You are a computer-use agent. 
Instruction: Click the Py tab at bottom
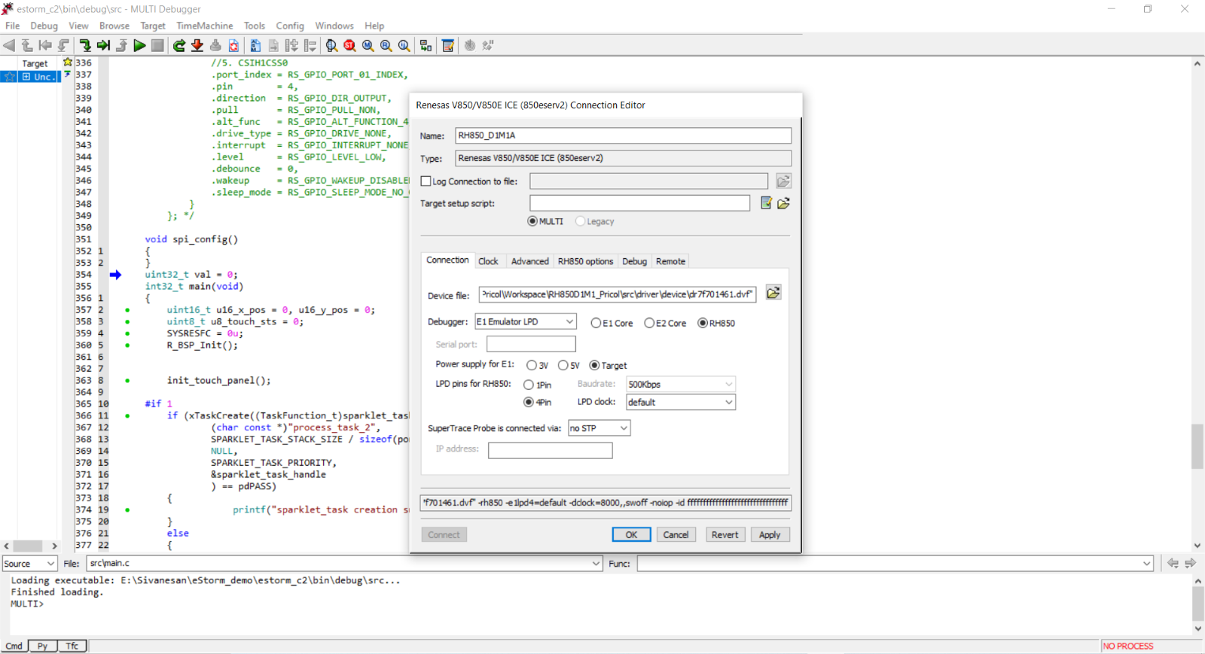tap(43, 646)
